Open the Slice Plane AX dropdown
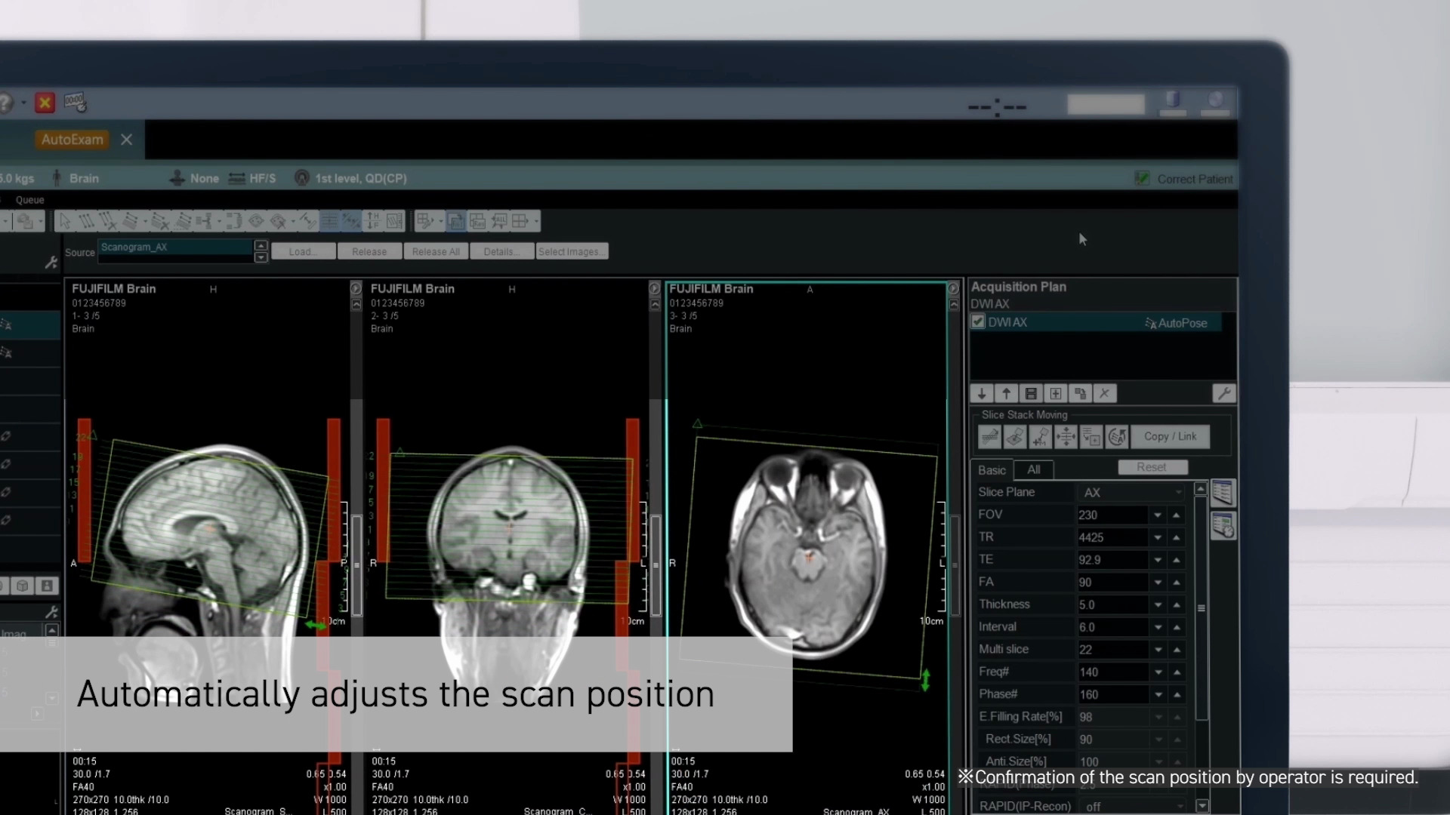 [1178, 492]
